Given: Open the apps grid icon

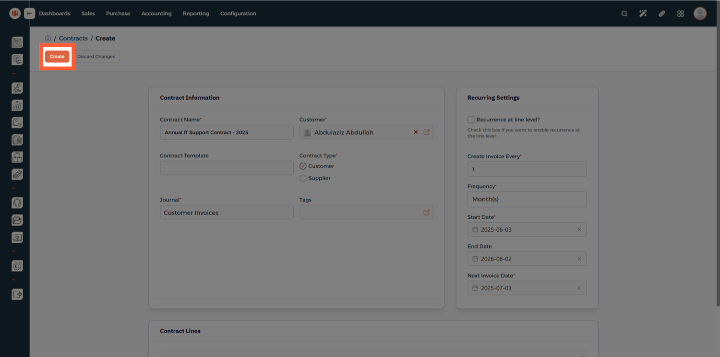Looking at the screenshot, I should (680, 13).
